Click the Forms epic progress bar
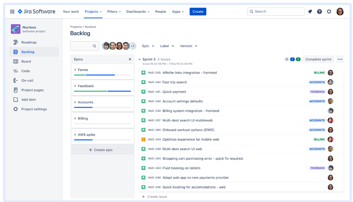 pyautogui.click(x=102, y=75)
